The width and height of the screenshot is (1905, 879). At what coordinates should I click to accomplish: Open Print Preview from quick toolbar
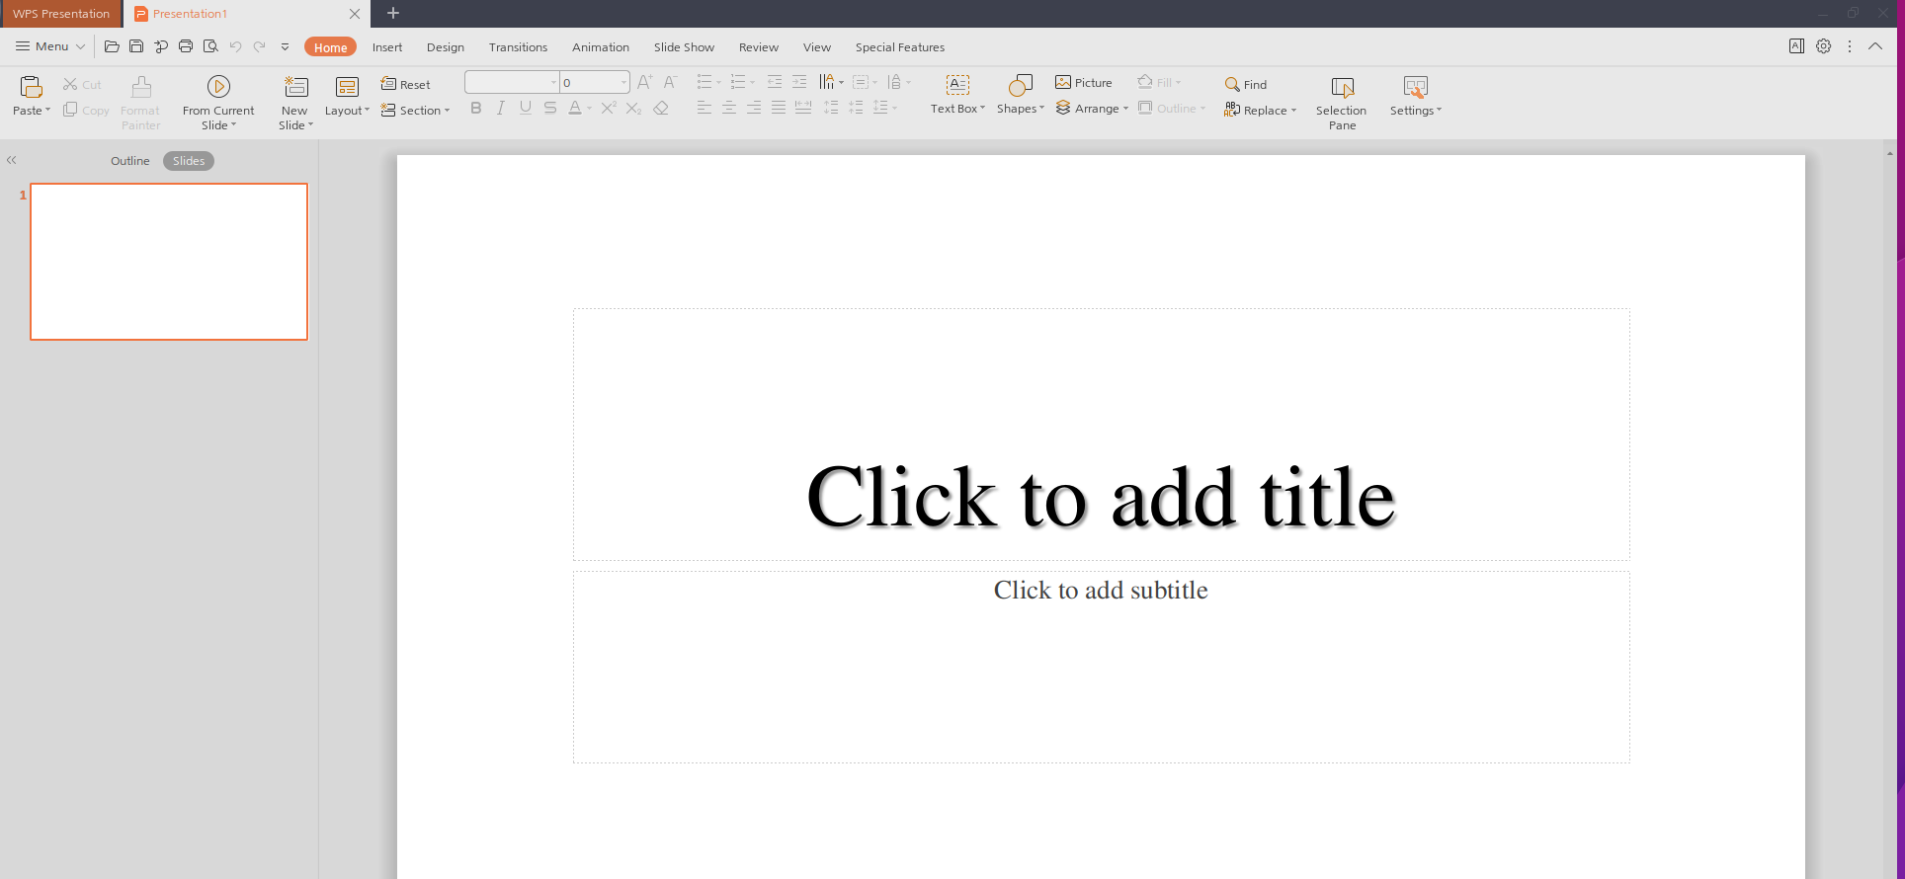click(x=210, y=46)
